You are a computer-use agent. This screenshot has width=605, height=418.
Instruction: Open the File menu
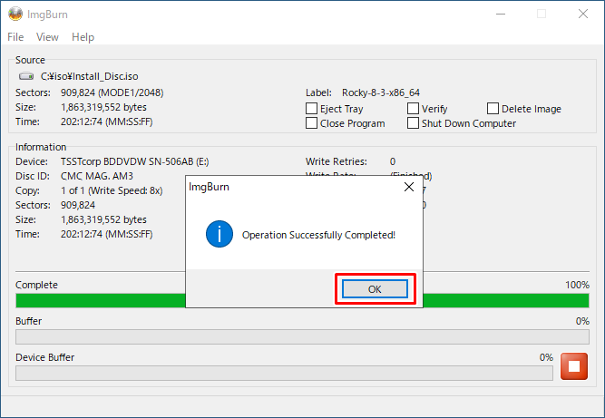[15, 37]
